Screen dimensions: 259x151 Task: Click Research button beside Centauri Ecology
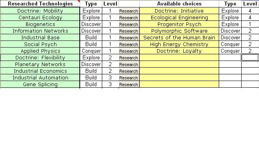[129, 18]
